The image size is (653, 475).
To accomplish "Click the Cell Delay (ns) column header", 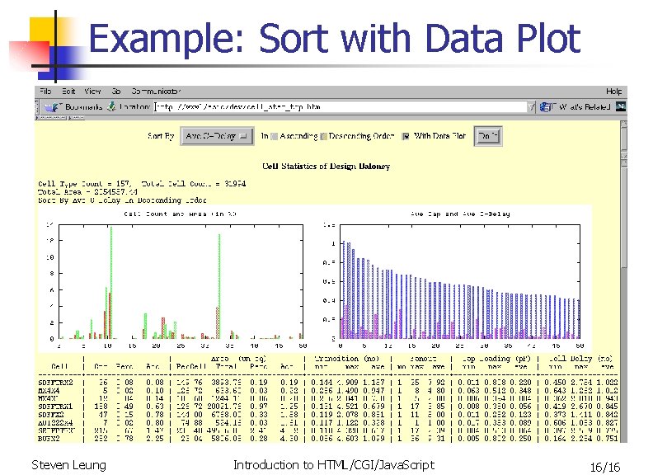I will [580, 359].
